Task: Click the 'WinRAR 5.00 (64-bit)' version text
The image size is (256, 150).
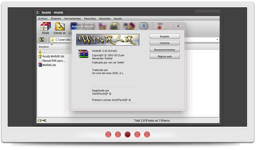Action: click(x=104, y=51)
